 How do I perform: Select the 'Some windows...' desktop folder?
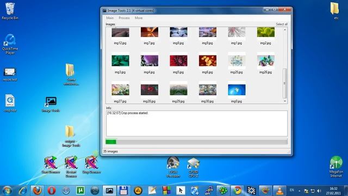71,75
